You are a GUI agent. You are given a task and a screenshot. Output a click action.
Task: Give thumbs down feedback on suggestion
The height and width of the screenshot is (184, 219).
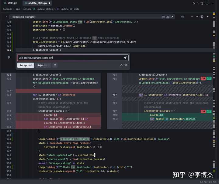point(126,65)
